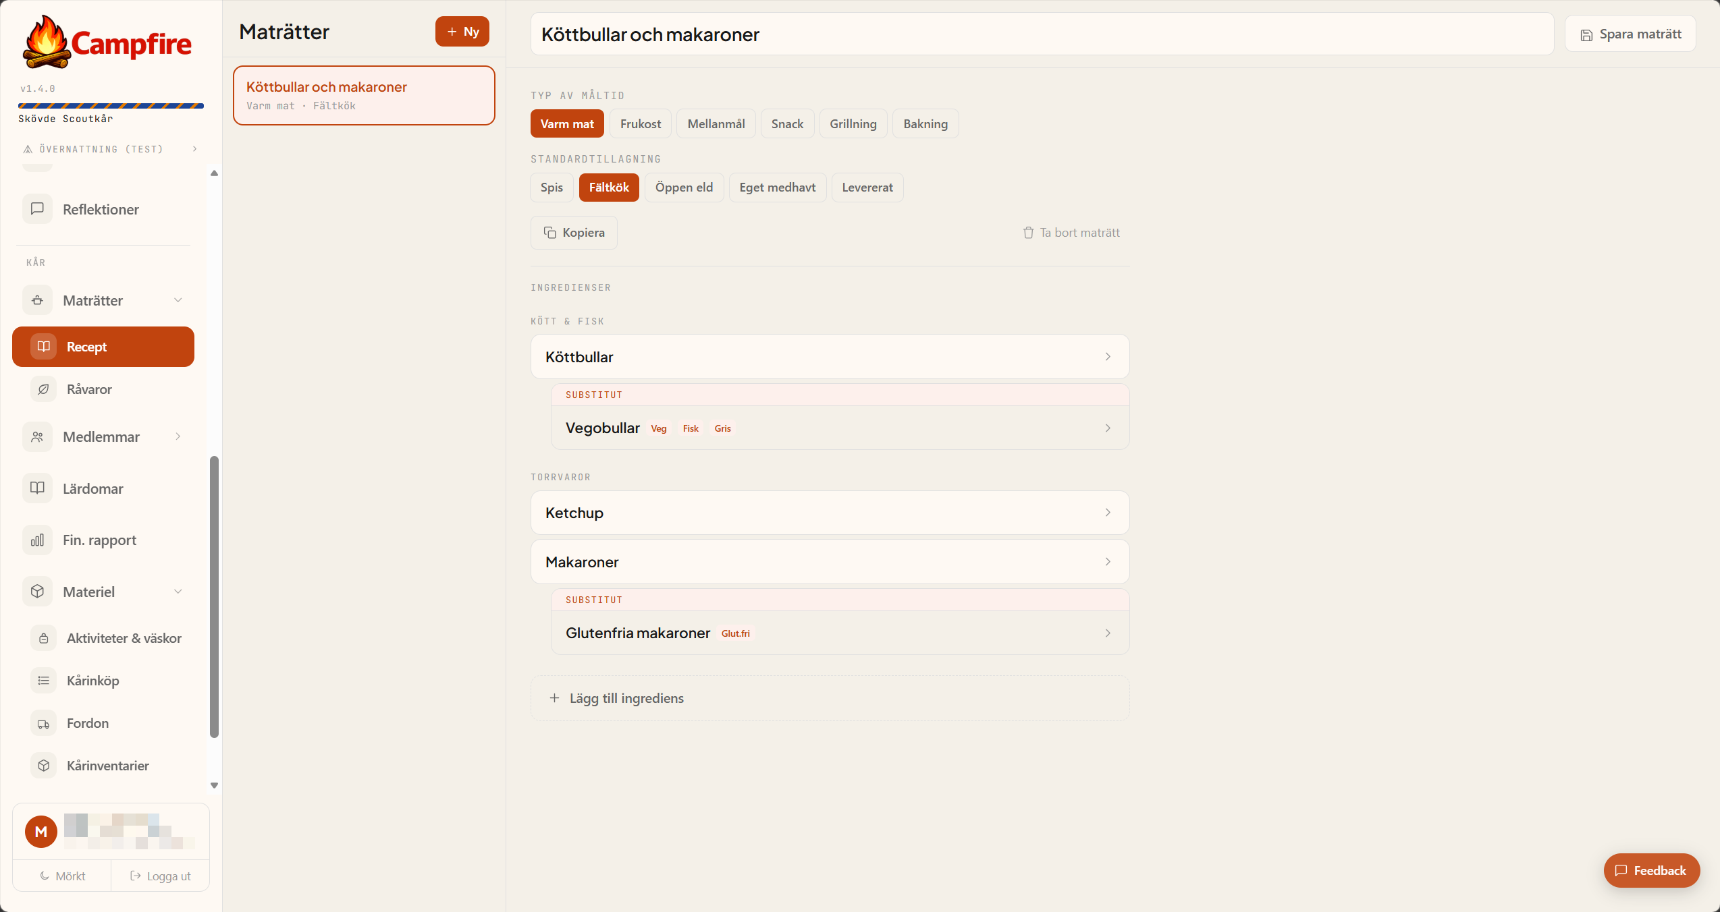The height and width of the screenshot is (912, 1720).
Task: Expand the Köttbullar ingredient row chevron
Action: pos(1108,357)
